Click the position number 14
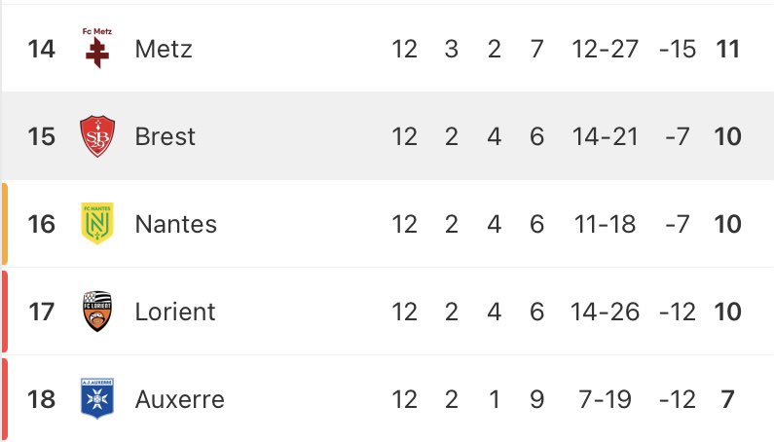 (x=42, y=49)
